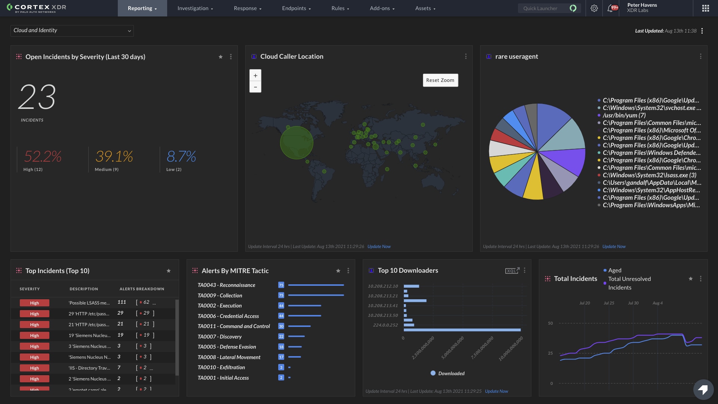The width and height of the screenshot is (718, 404).
Task: Expand the Endpoints dropdown menu
Action: click(x=296, y=8)
